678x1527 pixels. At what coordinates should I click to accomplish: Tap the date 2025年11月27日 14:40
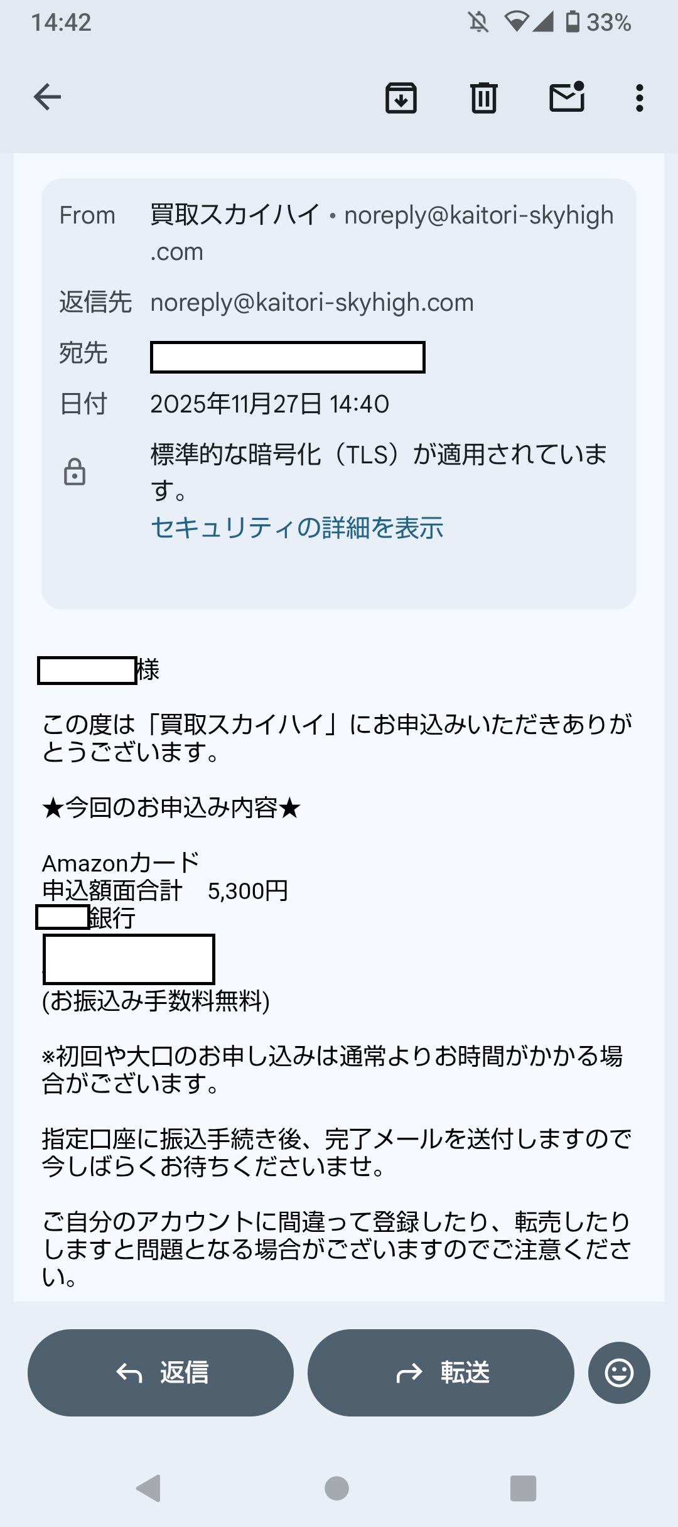point(270,404)
